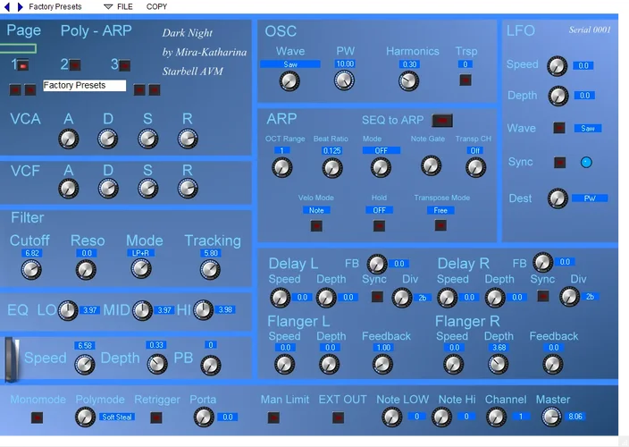The height and width of the screenshot is (447, 629).
Task: Click the second red button left of presets field
Action: [30, 89]
